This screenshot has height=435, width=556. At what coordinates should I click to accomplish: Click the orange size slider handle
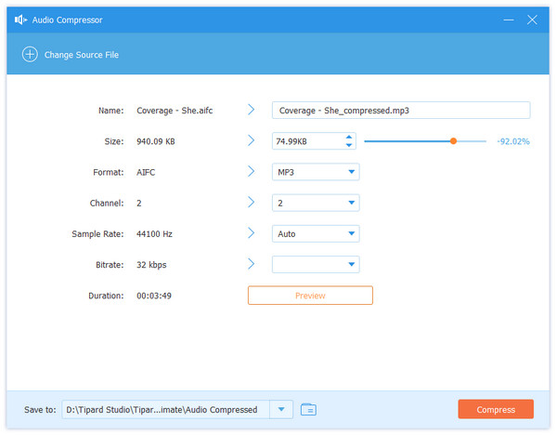pyautogui.click(x=453, y=141)
